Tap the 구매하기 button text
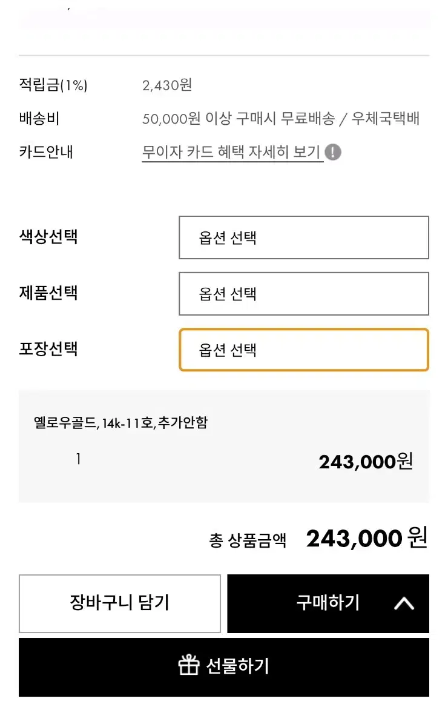448x727 pixels. 328,603
